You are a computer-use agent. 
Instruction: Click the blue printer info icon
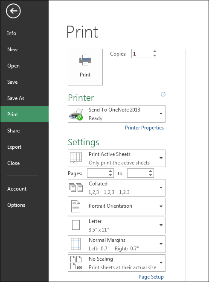pyautogui.click(x=163, y=94)
